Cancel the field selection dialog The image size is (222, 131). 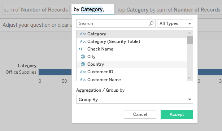(140, 114)
